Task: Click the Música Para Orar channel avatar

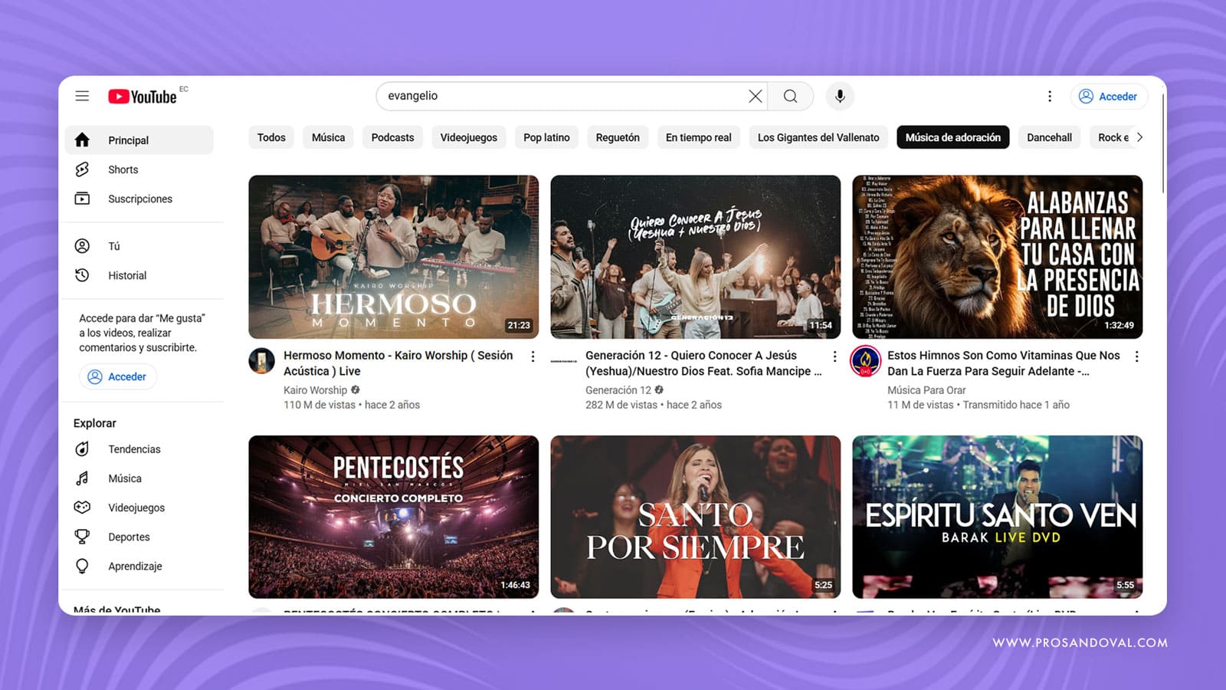Action: pyautogui.click(x=866, y=361)
